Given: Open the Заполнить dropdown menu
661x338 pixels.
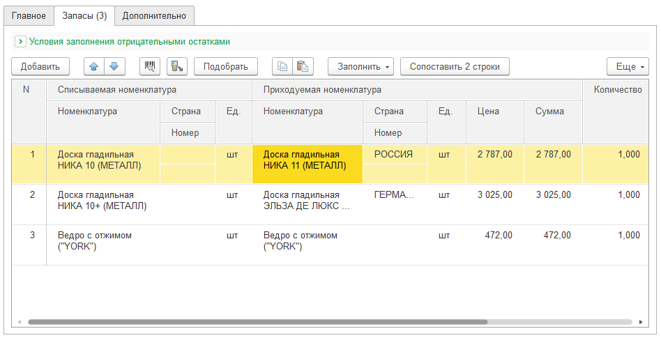Looking at the screenshot, I should 361,67.
